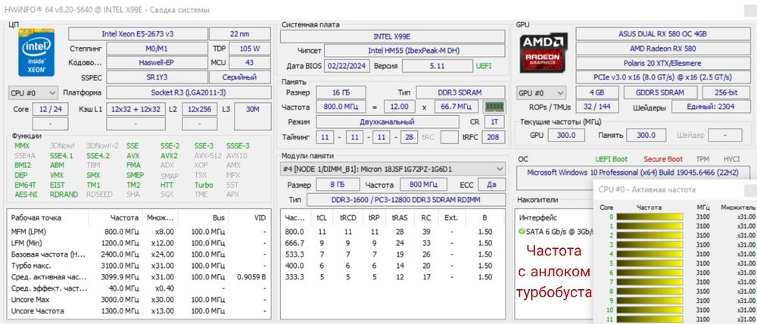Viewport: 757px width, 324px height.
Task: Click the AES-NI feature flag
Action: click(x=26, y=195)
